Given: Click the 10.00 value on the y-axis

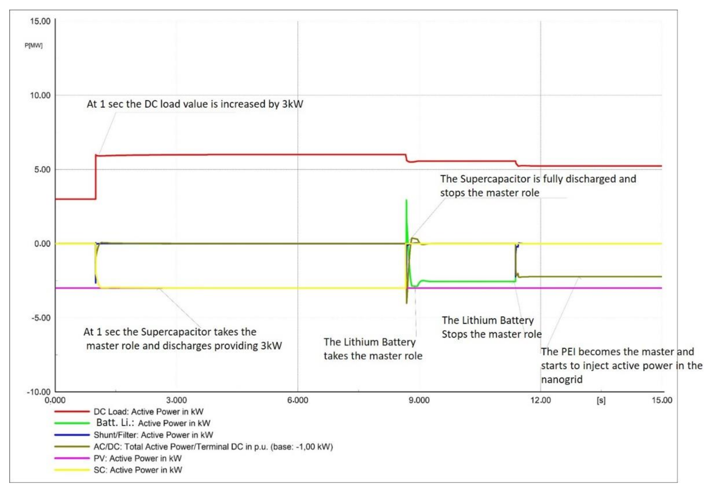Looking at the screenshot, I should (40, 95).
